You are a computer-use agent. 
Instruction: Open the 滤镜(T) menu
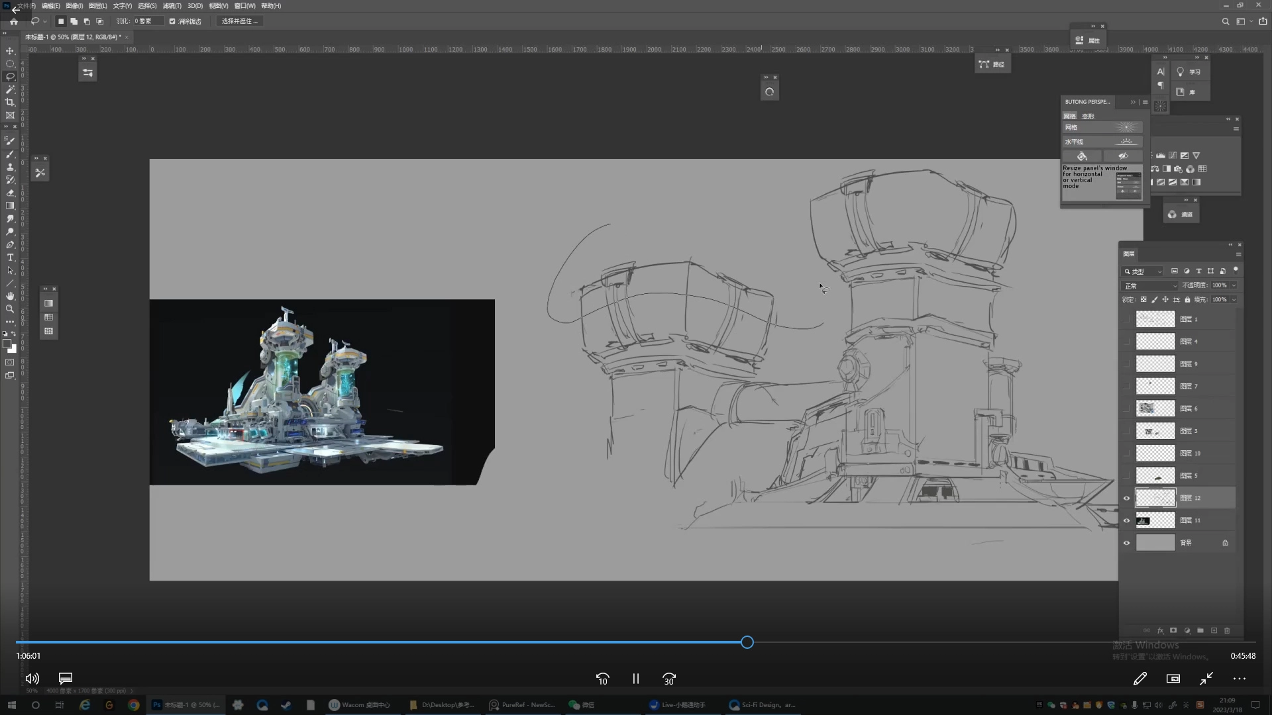(172, 5)
